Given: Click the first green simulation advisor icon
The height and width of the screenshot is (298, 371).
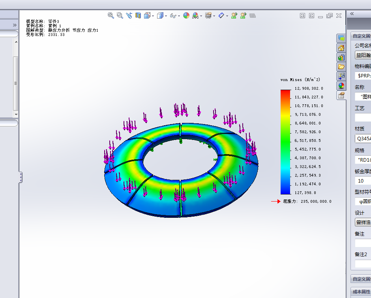Looking at the screenshot, I should point(234,15).
